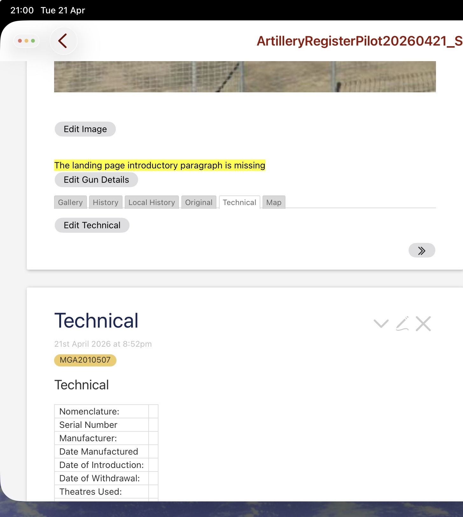Open the Local History tab

[x=151, y=202]
